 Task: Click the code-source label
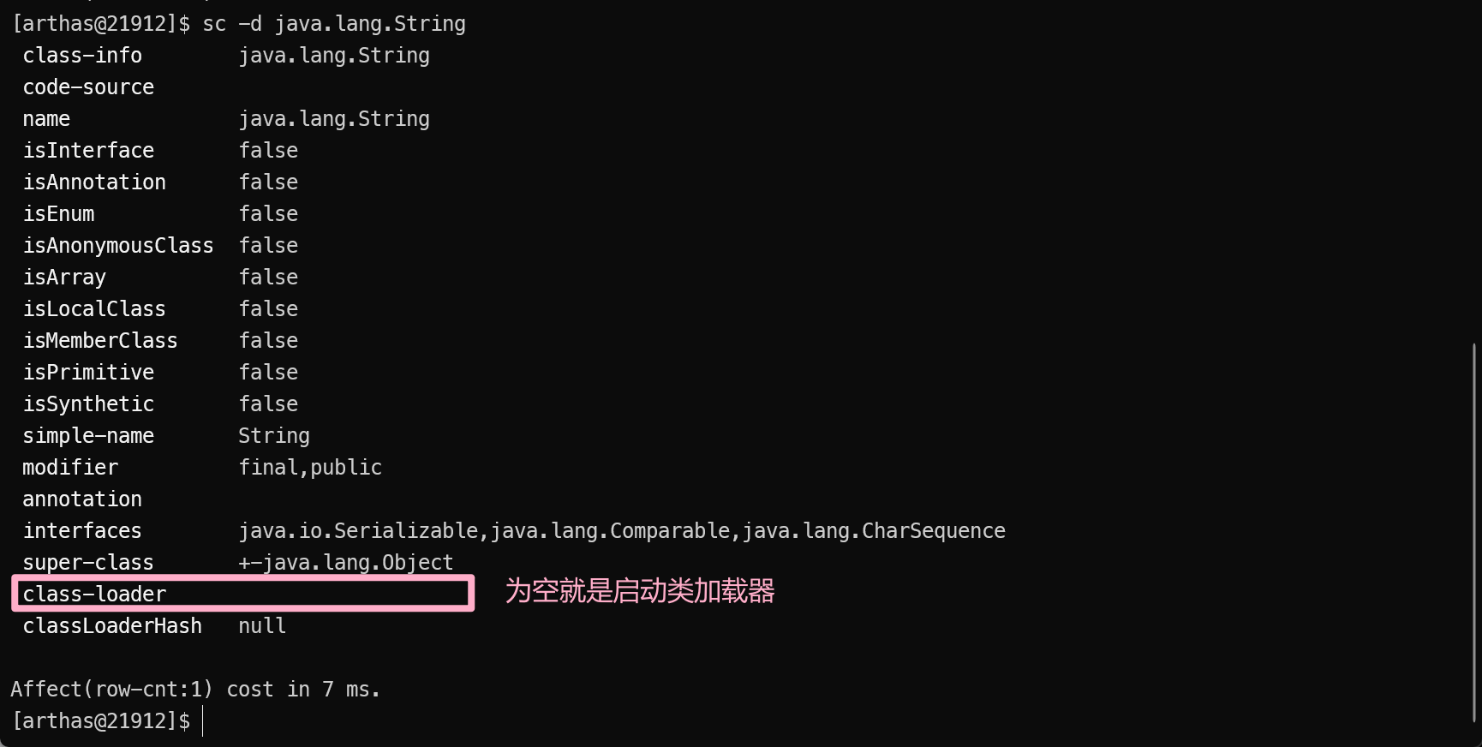88,87
